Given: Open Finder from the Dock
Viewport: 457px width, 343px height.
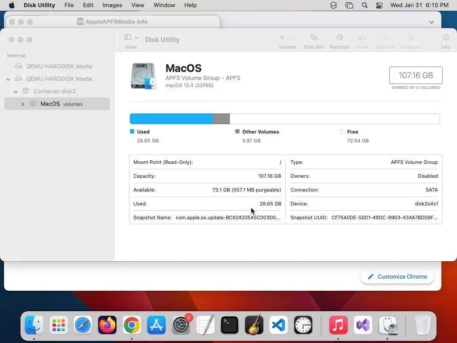Looking at the screenshot, I should pos(34,325).
